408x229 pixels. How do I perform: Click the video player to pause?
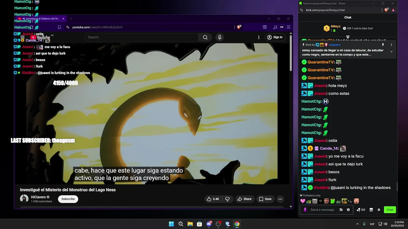tap(152, 114)
